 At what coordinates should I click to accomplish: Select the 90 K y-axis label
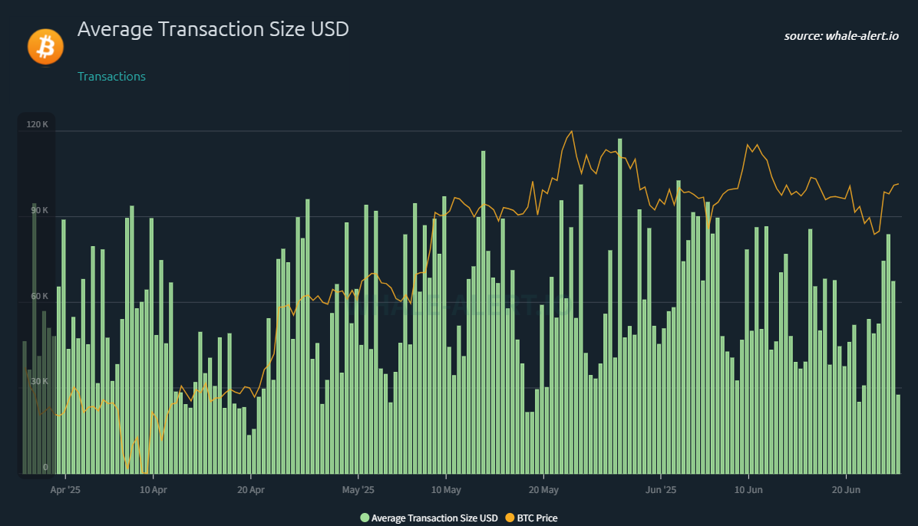pyautogui.click(x=39, y=210)
